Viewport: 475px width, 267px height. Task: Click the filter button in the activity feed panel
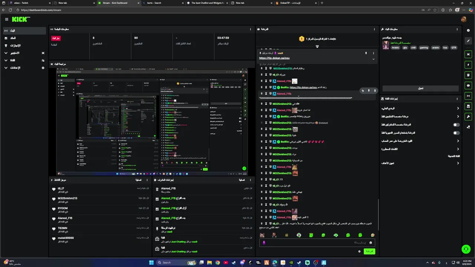tap(138, 180)
